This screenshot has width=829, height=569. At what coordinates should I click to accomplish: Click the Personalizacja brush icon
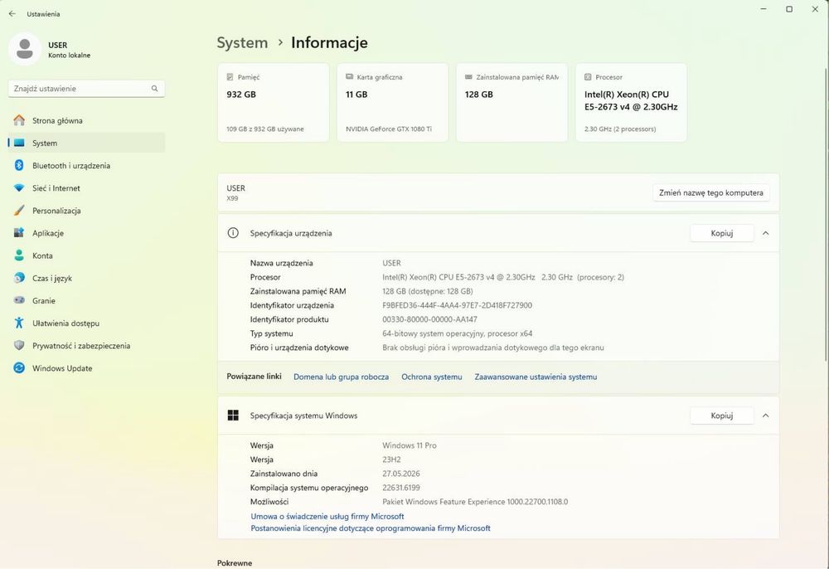pyautogui.click(x=19, y=211)
